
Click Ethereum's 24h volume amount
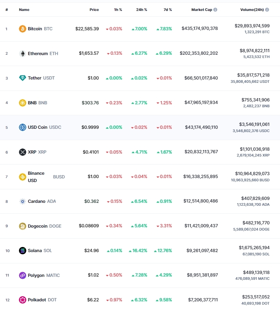point(254,51)
